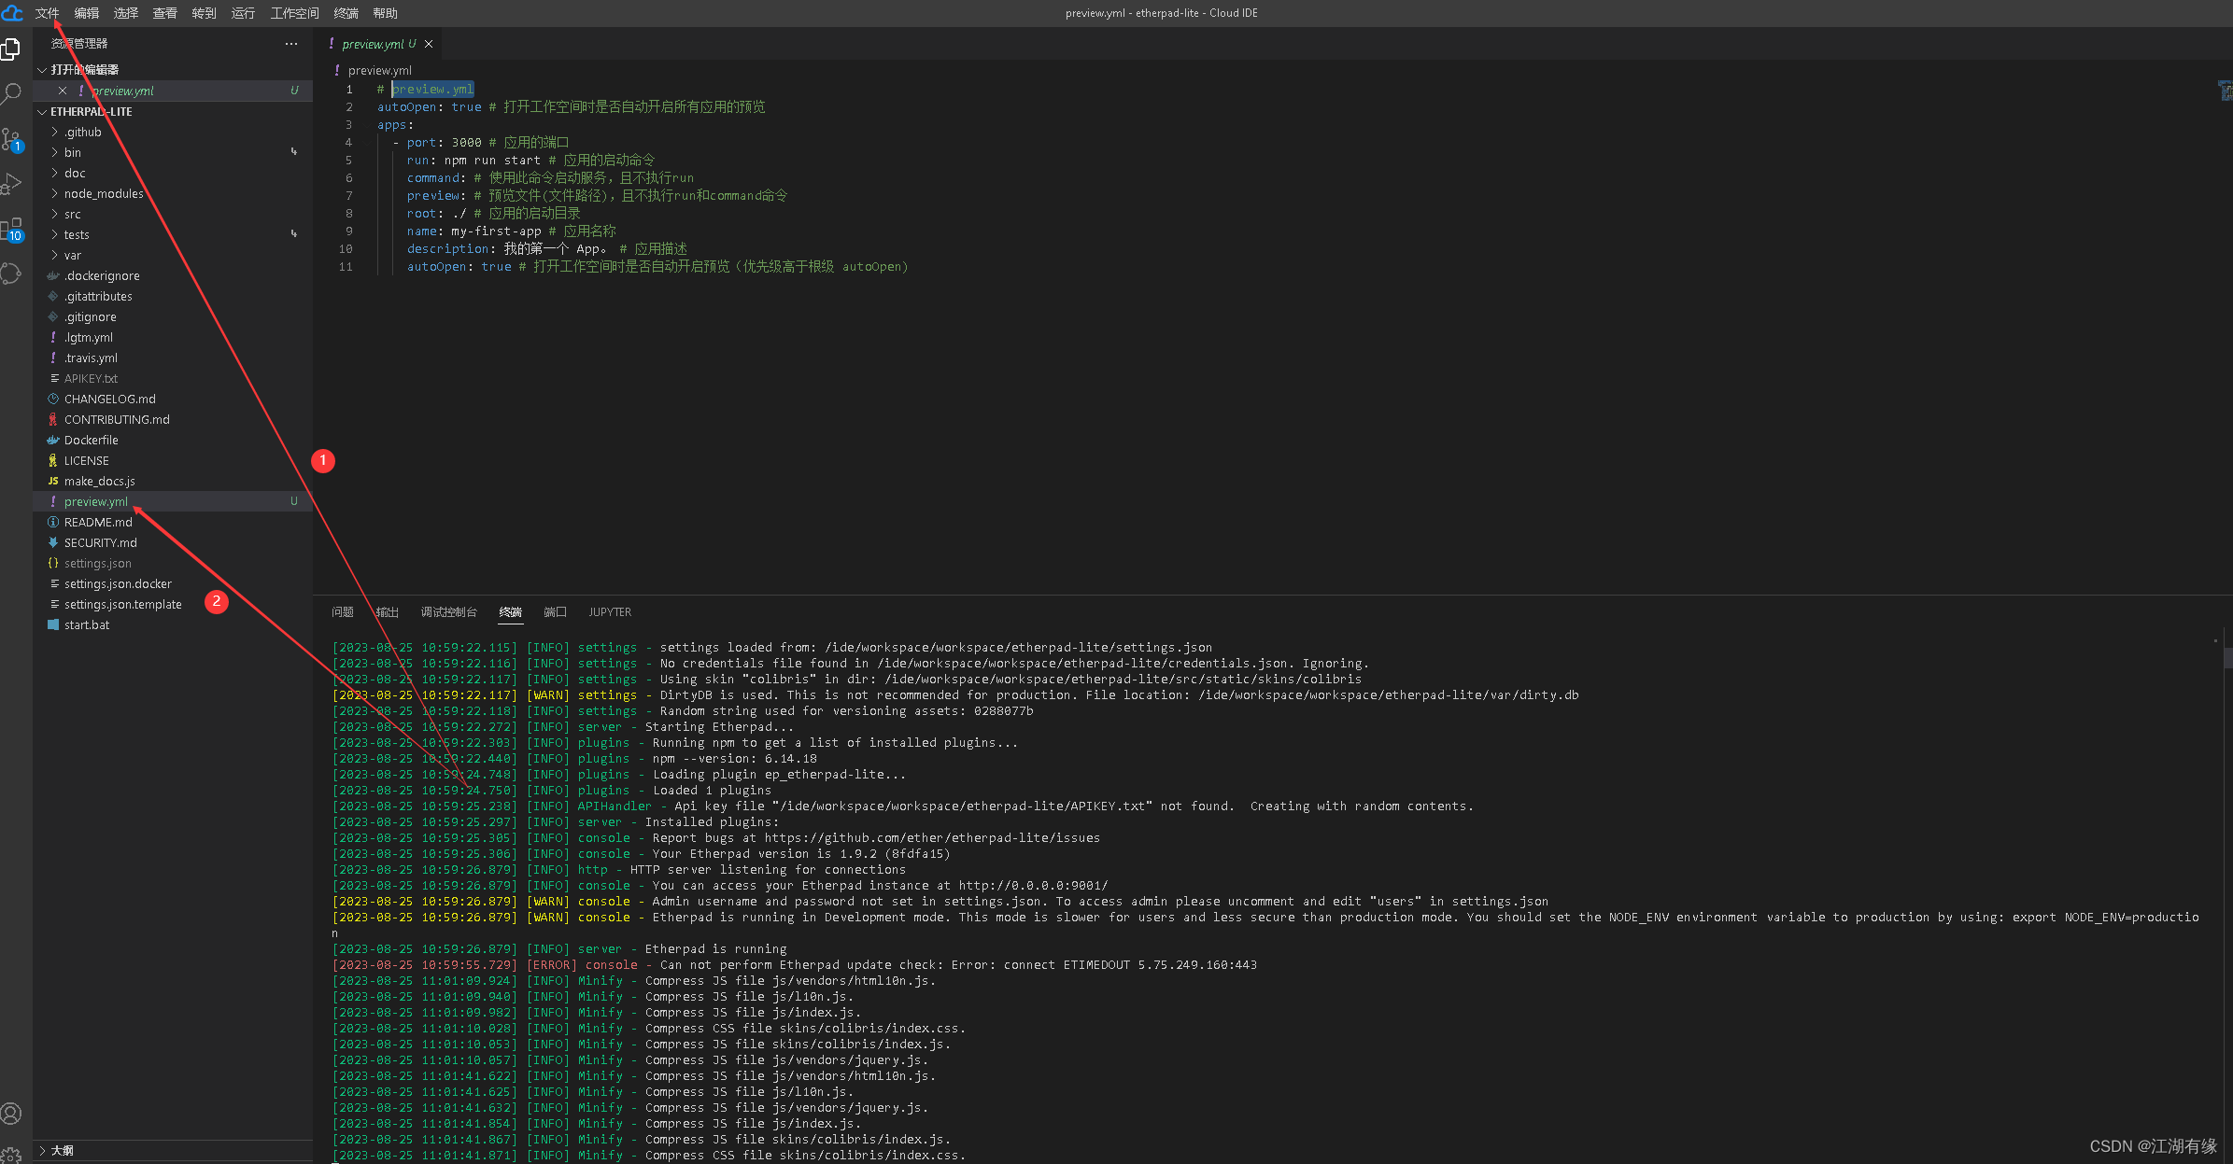Open the Run and Debug view
Viewport: 2233px width, 1164px height.
(x=11, y=184)
